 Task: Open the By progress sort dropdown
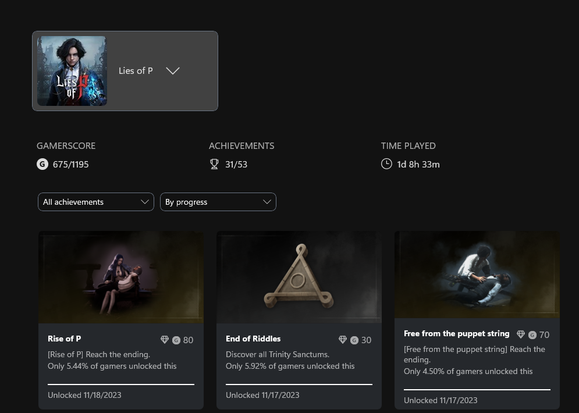coord(218,202)
